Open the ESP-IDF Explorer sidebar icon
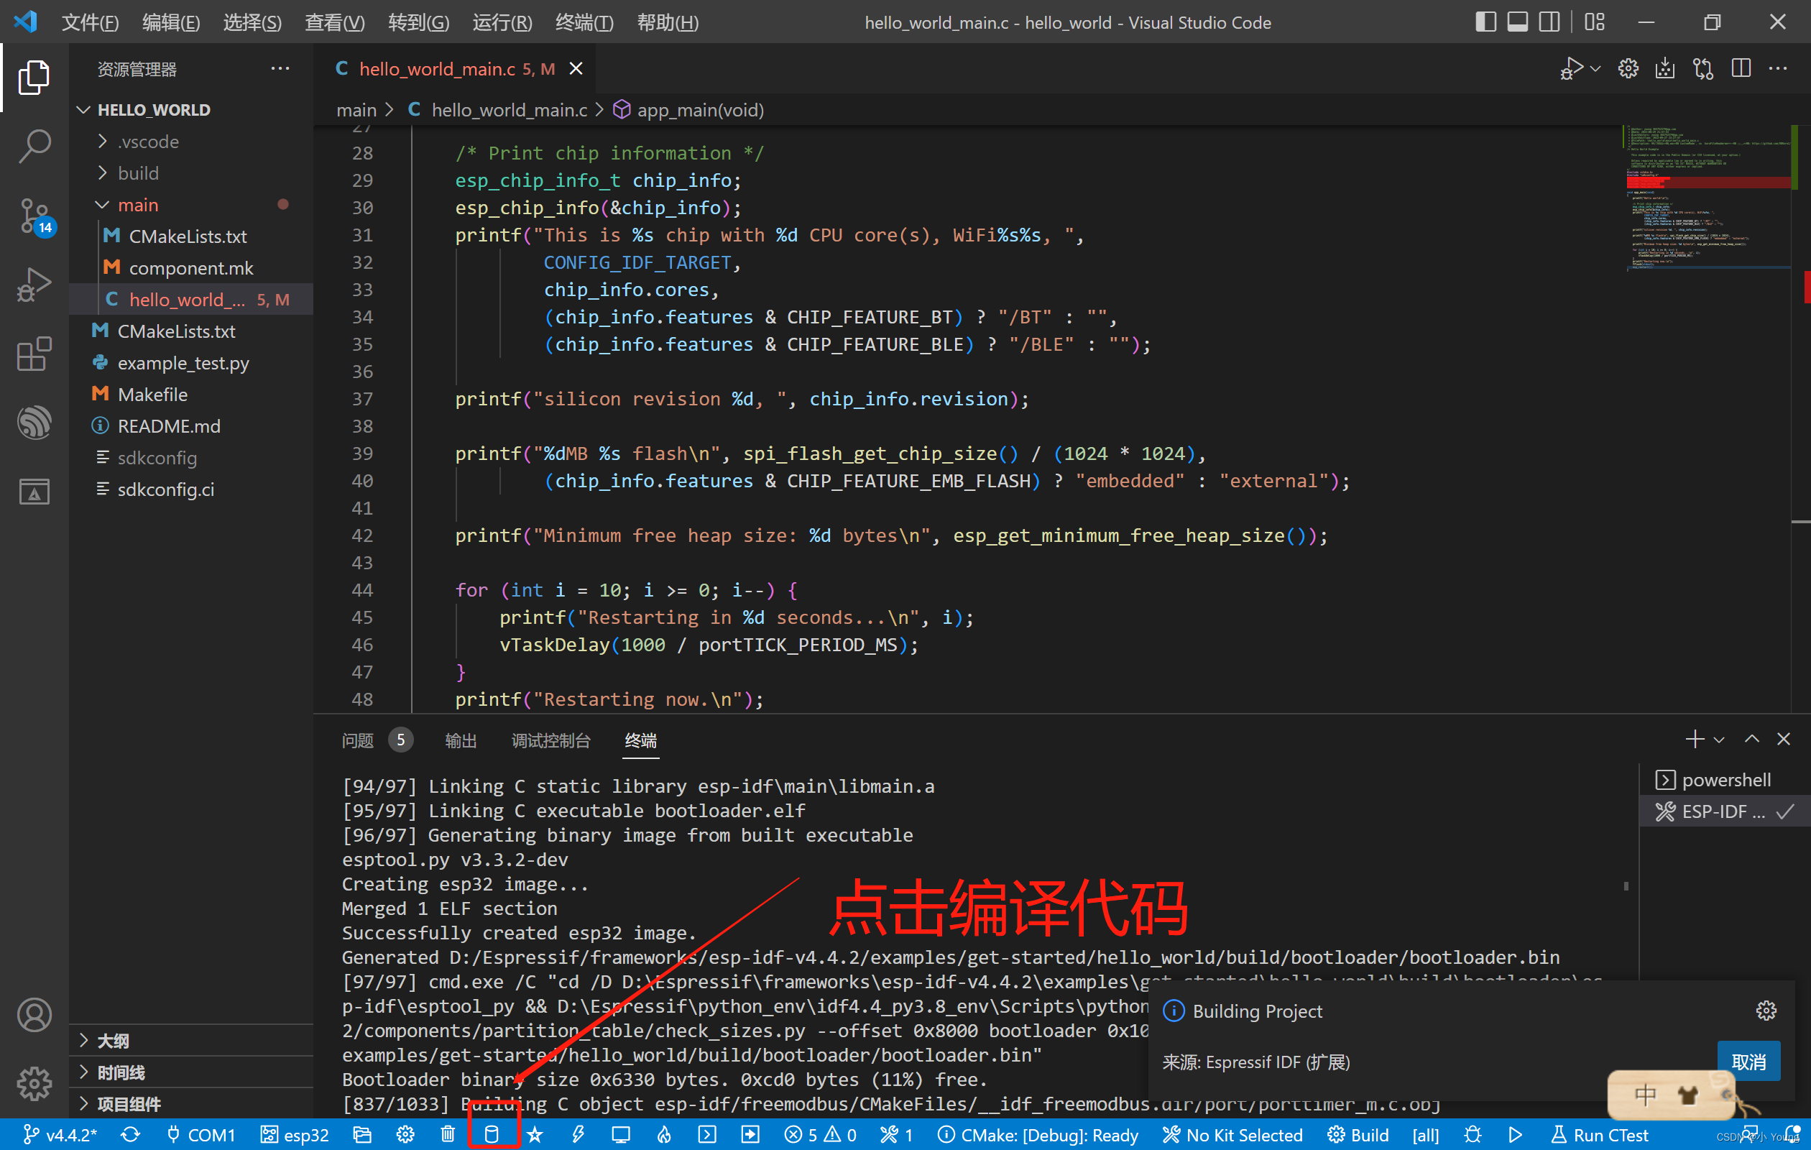 pyautogui.click(x=34, y=423)
